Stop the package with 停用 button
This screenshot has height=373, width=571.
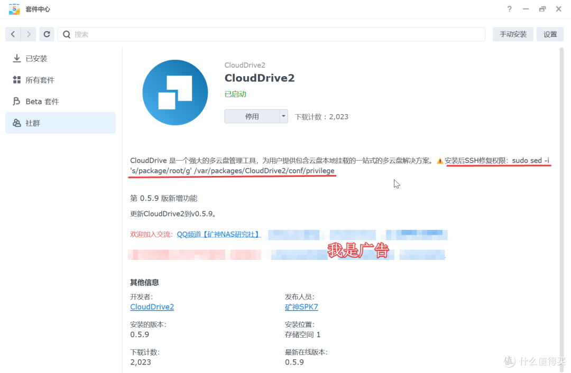coord(252,116)
